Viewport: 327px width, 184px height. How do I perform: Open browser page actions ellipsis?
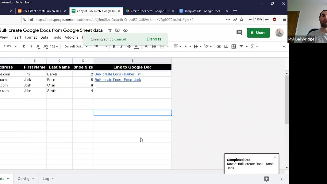pyautogui.click(x=228, y=19)
